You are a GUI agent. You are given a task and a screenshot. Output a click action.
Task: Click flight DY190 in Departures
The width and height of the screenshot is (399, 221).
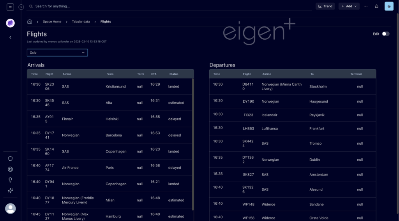click(x=248, y=101)
